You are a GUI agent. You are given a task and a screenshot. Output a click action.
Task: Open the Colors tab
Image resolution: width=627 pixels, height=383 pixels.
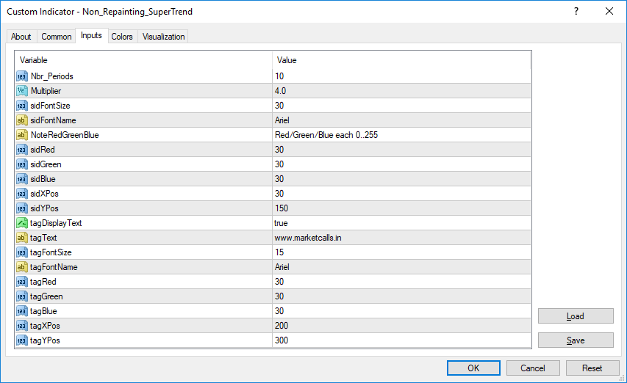point(122,37)
